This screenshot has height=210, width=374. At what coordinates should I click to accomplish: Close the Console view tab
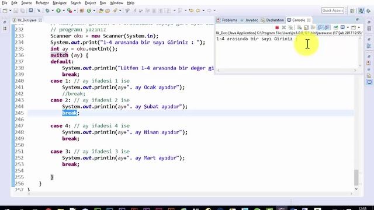[309, 20]
